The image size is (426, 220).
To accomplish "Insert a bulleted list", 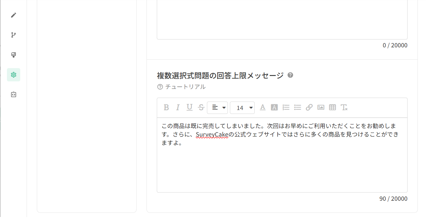I will point(298,107).
